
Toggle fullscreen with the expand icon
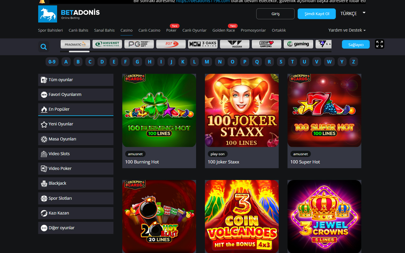pos(379,44)
